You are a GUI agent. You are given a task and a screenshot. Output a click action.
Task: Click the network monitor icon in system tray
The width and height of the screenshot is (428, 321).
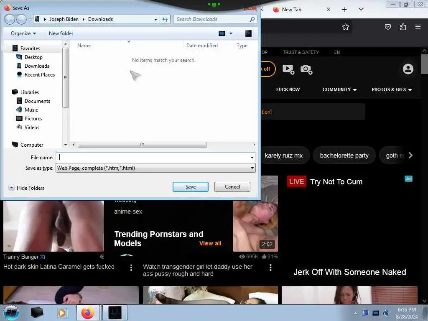(x=376, y=313)
